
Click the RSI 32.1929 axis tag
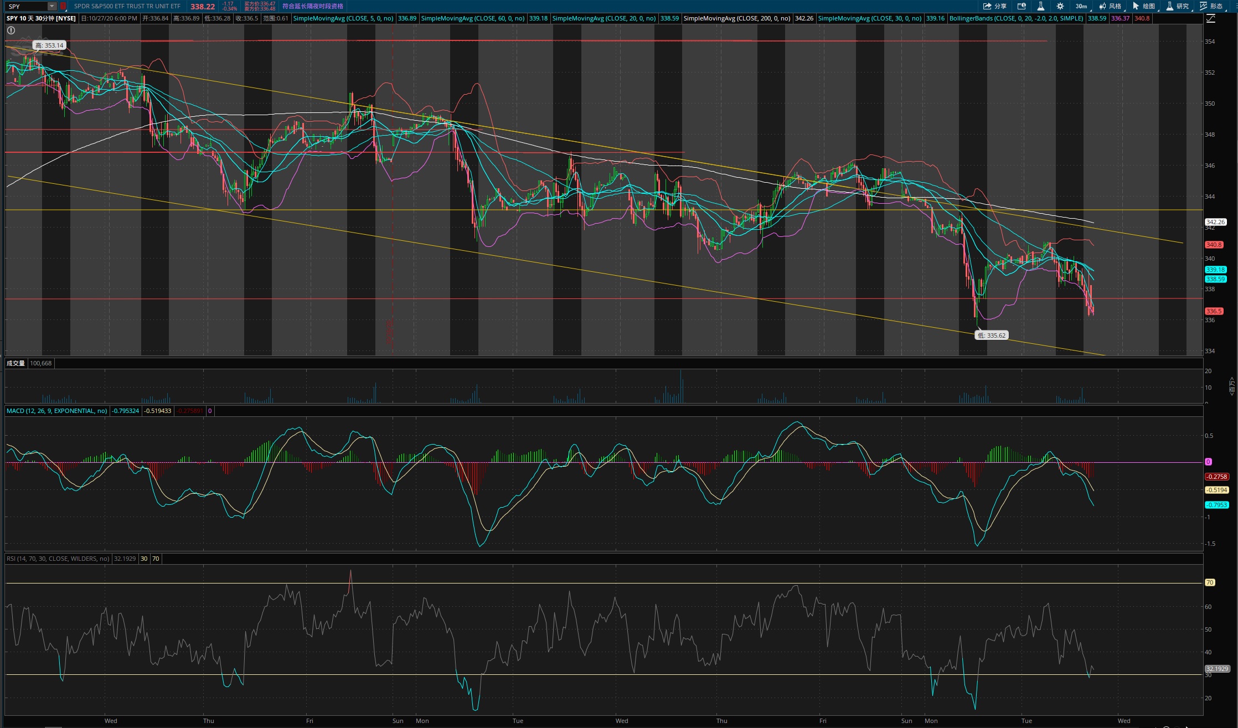click(1217, 669)
